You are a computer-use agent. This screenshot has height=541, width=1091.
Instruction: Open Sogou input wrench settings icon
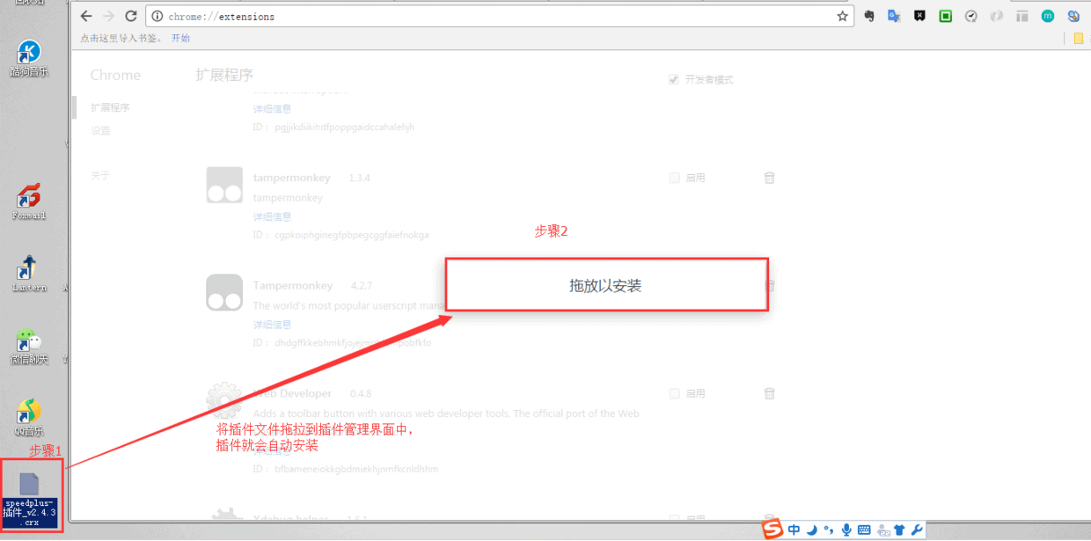click(917, 530)
